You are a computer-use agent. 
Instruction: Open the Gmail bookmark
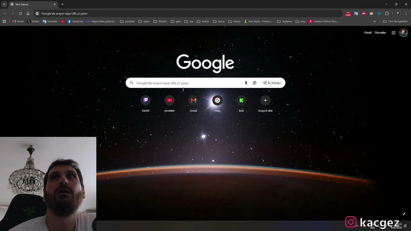click(18, 21)
